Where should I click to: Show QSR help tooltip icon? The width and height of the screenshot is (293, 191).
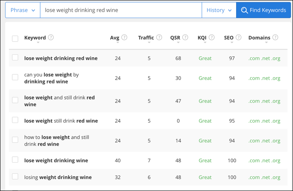click(x=185, y=38)
